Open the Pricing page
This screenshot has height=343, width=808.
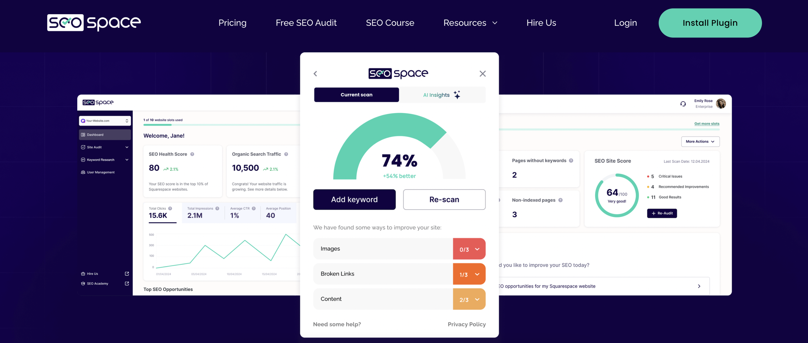[232, 23]
